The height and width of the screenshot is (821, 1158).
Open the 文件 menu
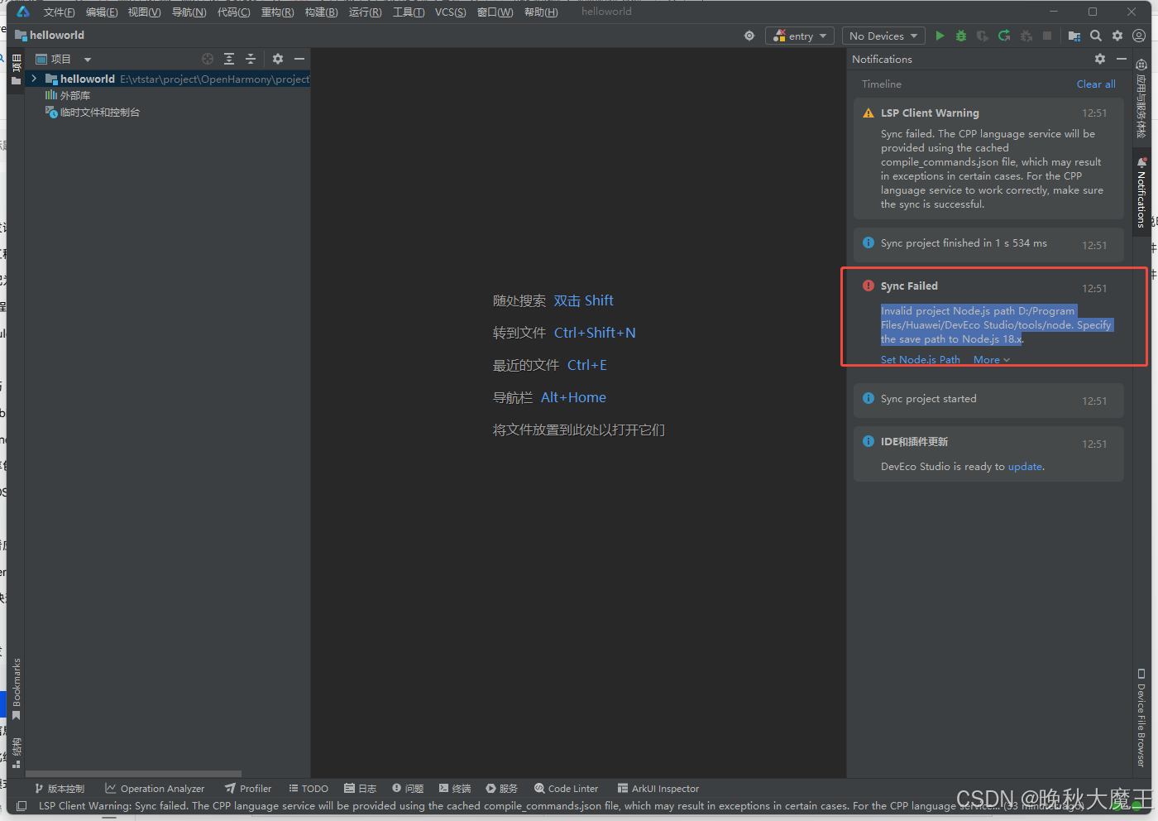pos(58,12)
